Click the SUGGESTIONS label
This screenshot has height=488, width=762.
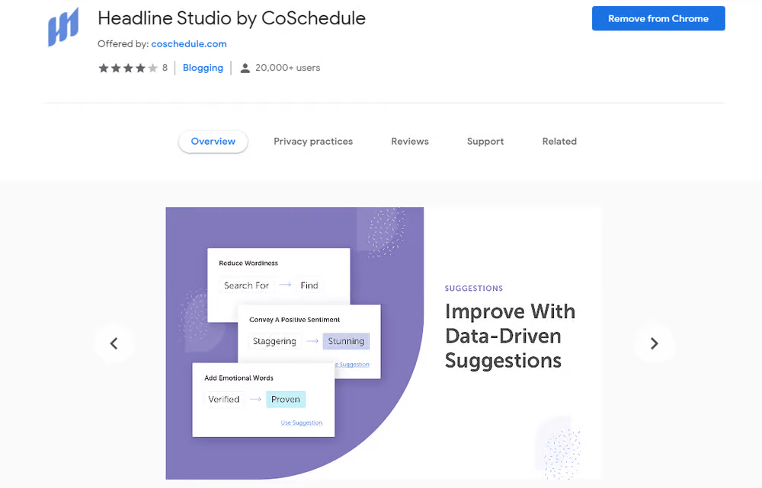[x=474, y=289]
